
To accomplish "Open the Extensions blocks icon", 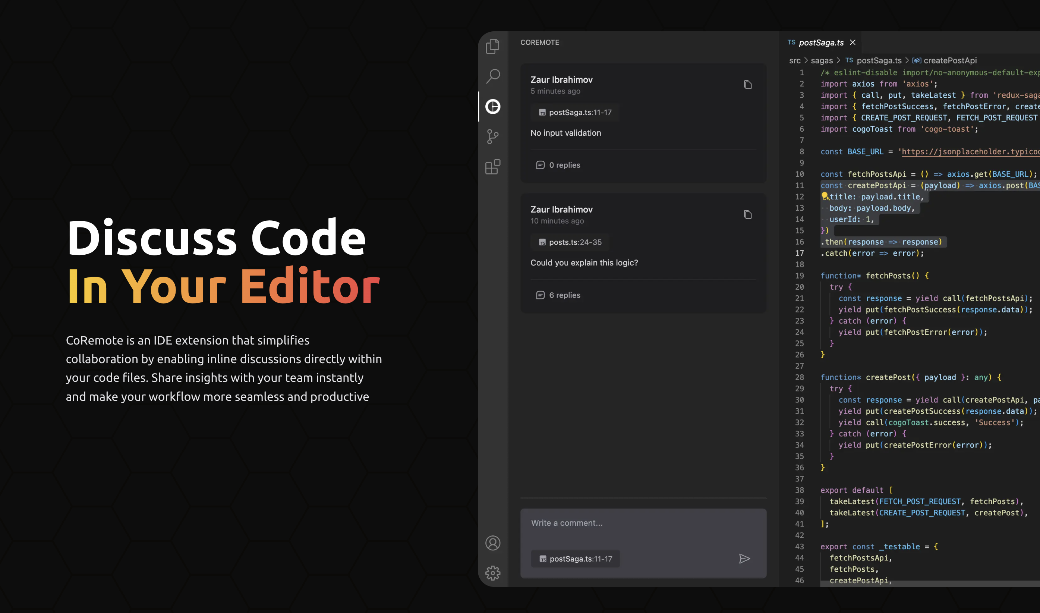I will pyautogui.click(x=492, y=167).
